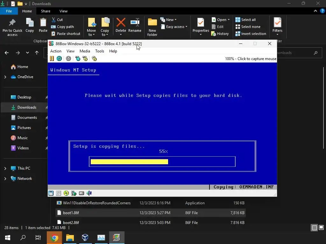Select the boot1.86f file
This screenshot has height=244, width=326.
tap(151, 213)
